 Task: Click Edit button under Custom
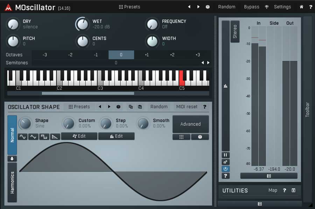(79, 136)
